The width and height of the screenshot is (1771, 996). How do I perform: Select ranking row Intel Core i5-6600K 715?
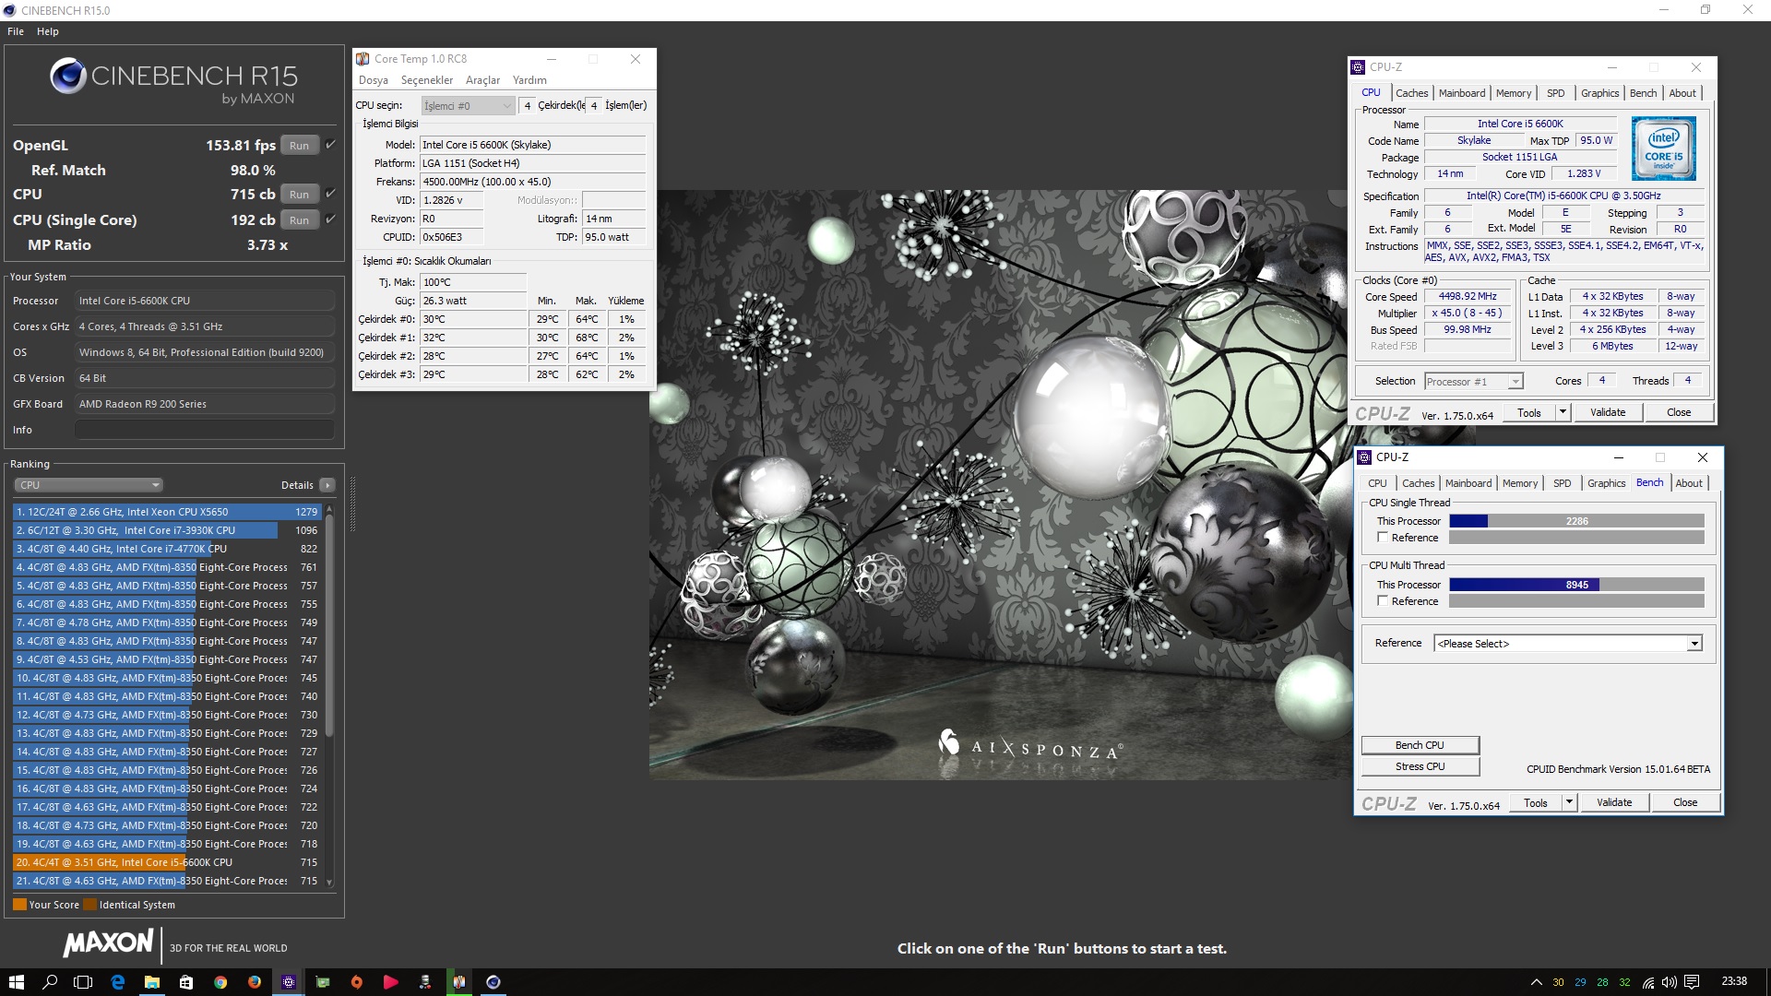click(x=167, y=862)
